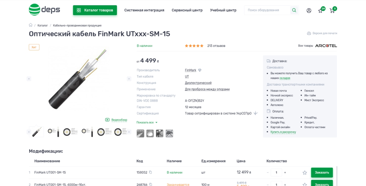Open the user account profile icon
This screenshot has height=186, width=366.
click(309, 11)
